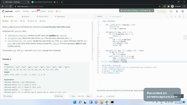Open the LeetCode home logo
187x105 pixels.
(x=7, y=11)
